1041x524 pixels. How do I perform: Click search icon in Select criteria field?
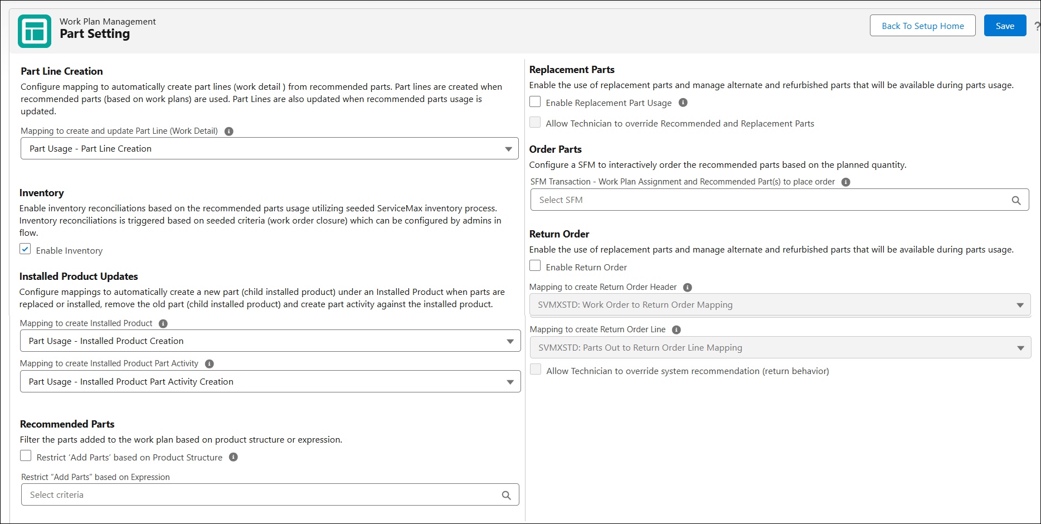click(x=507, y=496)
